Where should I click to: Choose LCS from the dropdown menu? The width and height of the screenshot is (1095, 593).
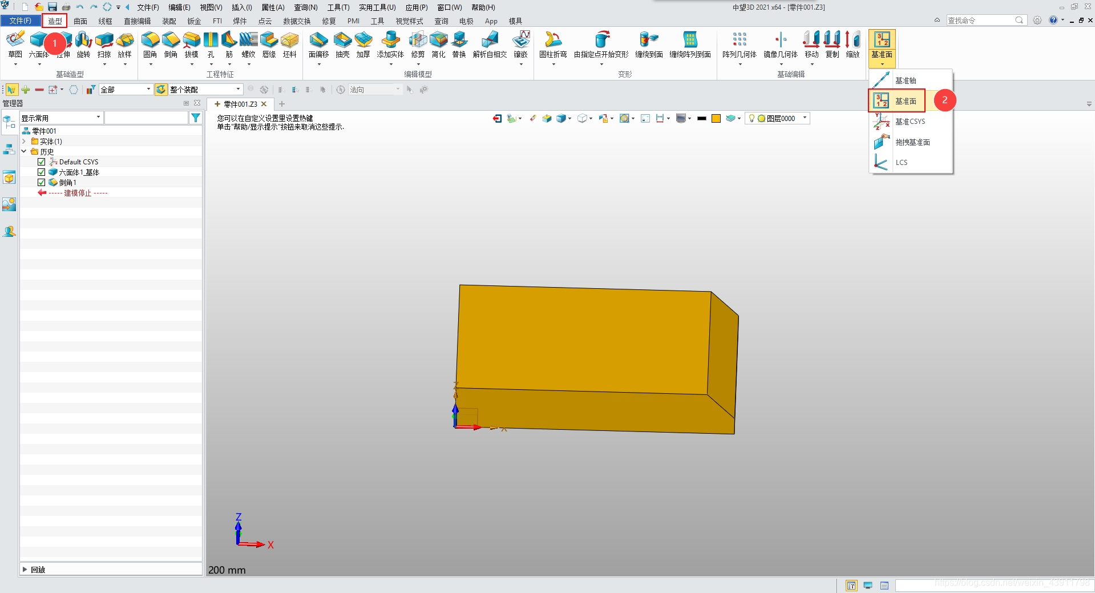coord(911,163)
